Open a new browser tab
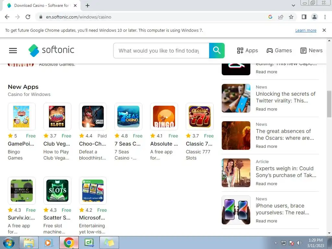332x249 pixels. click(x=88, y=6)
